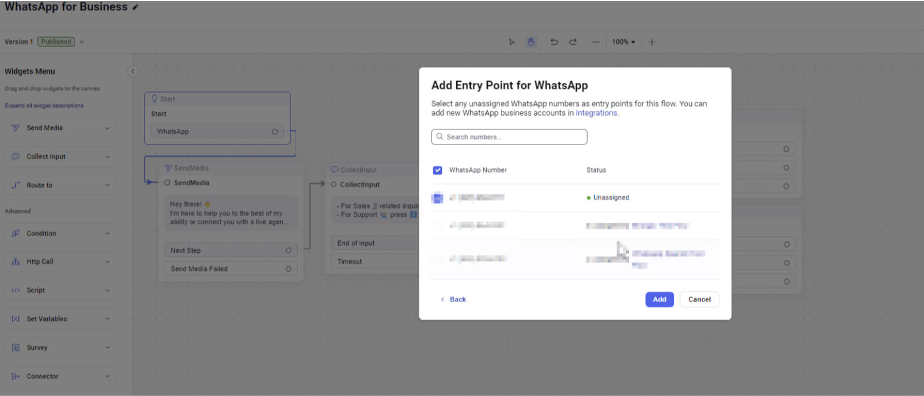Open the Integrations link

pos(596,113)
